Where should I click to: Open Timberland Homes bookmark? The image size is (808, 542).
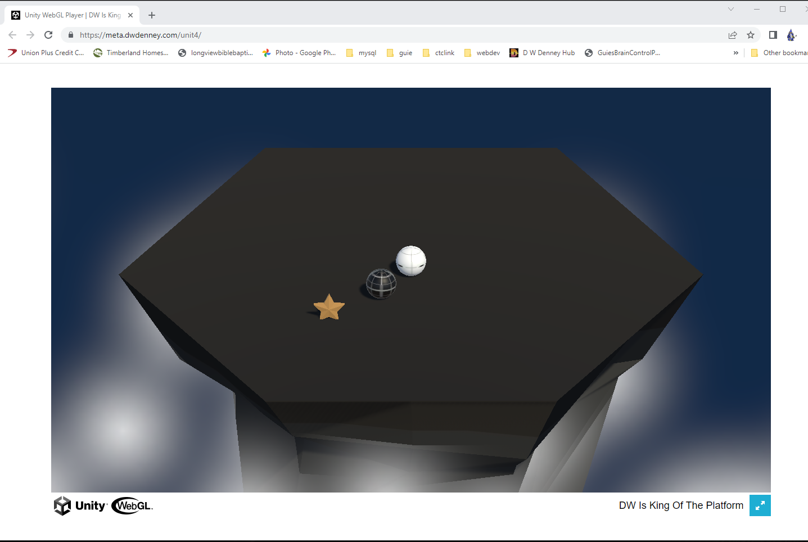[x=131, y=53]
